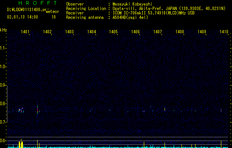Screen dimensions: 232x148
Task: Click the date stamp 02.01.13 14:00
Action: click(22, 17)
